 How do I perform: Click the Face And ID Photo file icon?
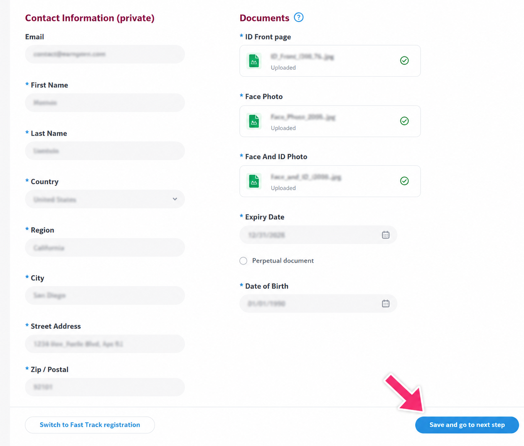[x=254, y=181]
